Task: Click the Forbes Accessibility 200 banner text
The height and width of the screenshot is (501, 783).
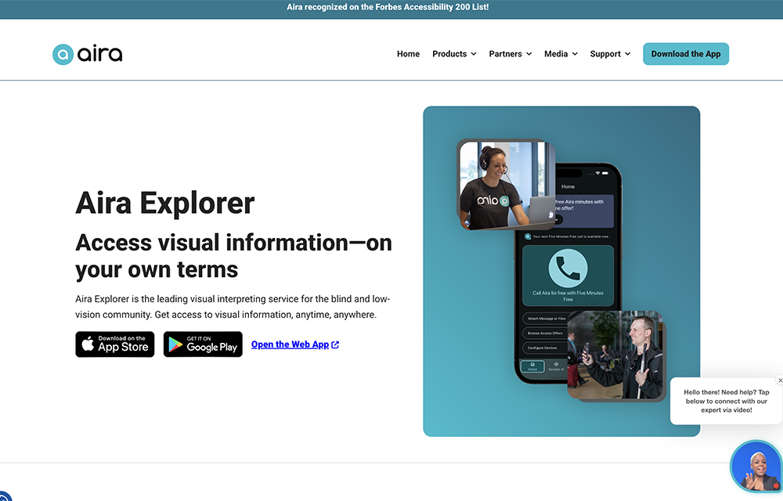Action: [x=388, y=7]
